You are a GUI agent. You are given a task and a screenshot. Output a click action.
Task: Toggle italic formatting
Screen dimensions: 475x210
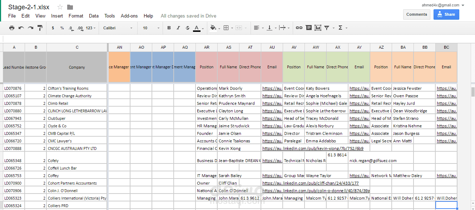pos(178,28)
